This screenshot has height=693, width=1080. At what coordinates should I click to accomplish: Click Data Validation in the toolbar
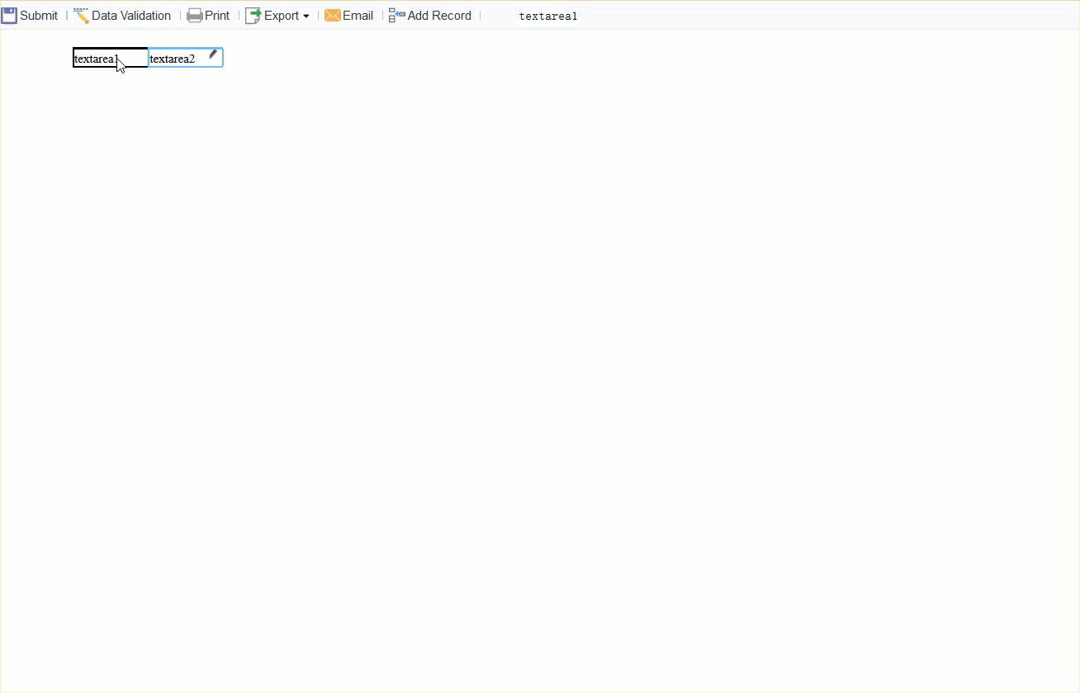click(x=130, y=15)
